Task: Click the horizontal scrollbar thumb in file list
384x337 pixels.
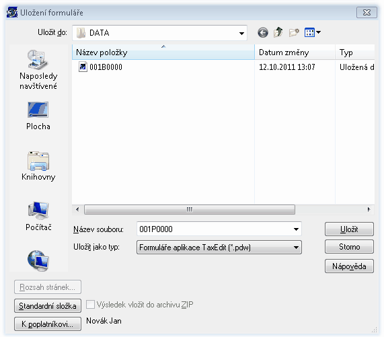Action: [190, 209]
